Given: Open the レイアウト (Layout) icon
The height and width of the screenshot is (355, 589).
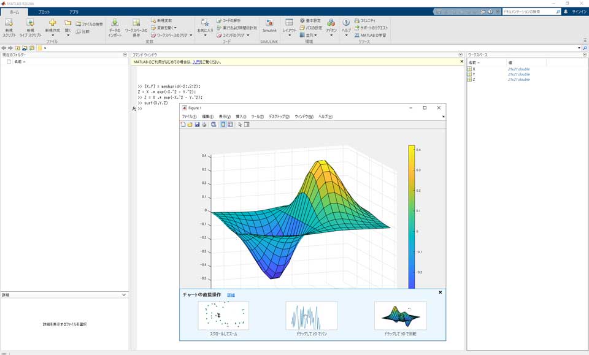Looking at the screenshot, I should coord(289,23).
